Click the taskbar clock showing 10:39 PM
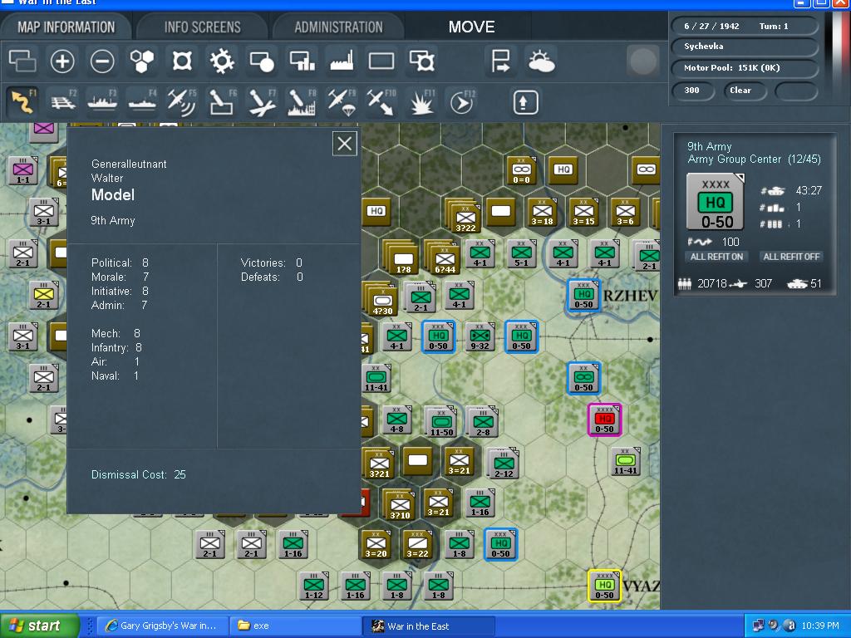This screenshot has width=851, height=638. tap(820, 626)
